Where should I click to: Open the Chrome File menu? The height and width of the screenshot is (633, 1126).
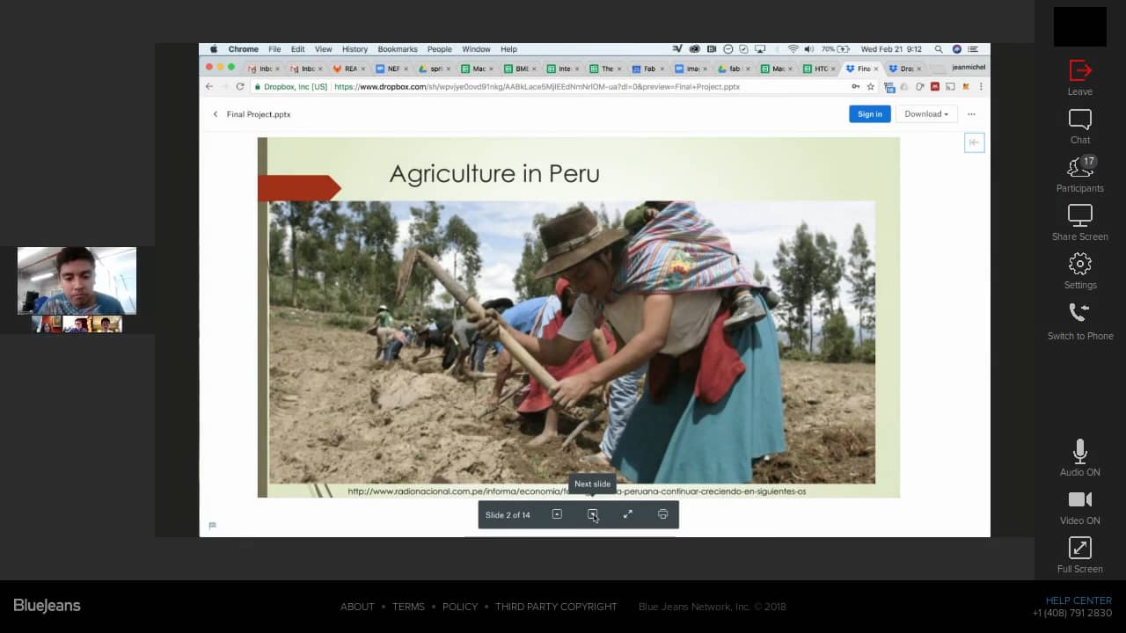[274, 49]
